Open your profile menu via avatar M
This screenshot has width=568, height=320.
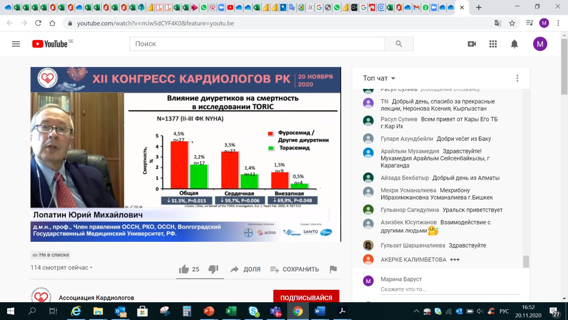point(540,44)
